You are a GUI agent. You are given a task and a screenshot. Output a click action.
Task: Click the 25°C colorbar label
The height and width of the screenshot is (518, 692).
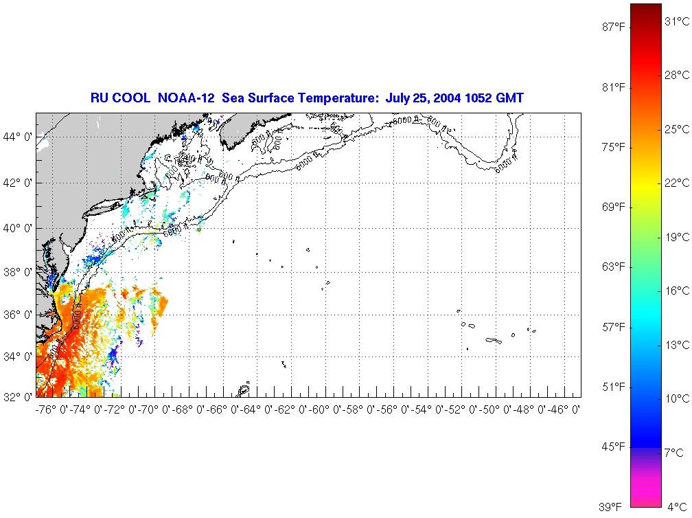[x=677, y=129]
